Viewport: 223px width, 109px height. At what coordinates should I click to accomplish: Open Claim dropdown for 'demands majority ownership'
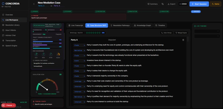tap(79, 76)
